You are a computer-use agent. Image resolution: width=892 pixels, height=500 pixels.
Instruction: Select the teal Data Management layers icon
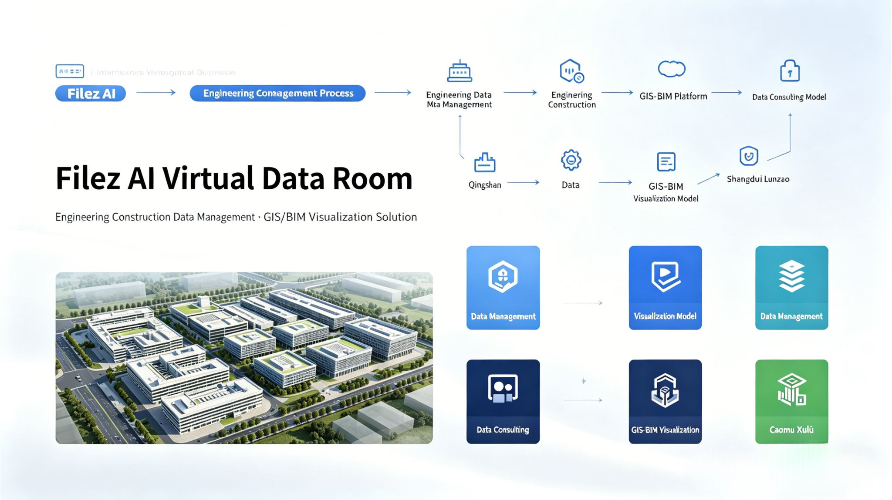[791, 275]
